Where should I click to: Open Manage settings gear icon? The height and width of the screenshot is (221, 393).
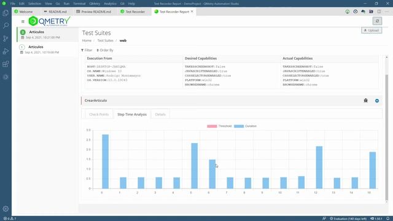[6, 209]
